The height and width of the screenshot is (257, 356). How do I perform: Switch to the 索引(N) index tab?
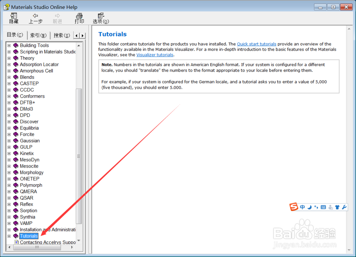point(38,35)
